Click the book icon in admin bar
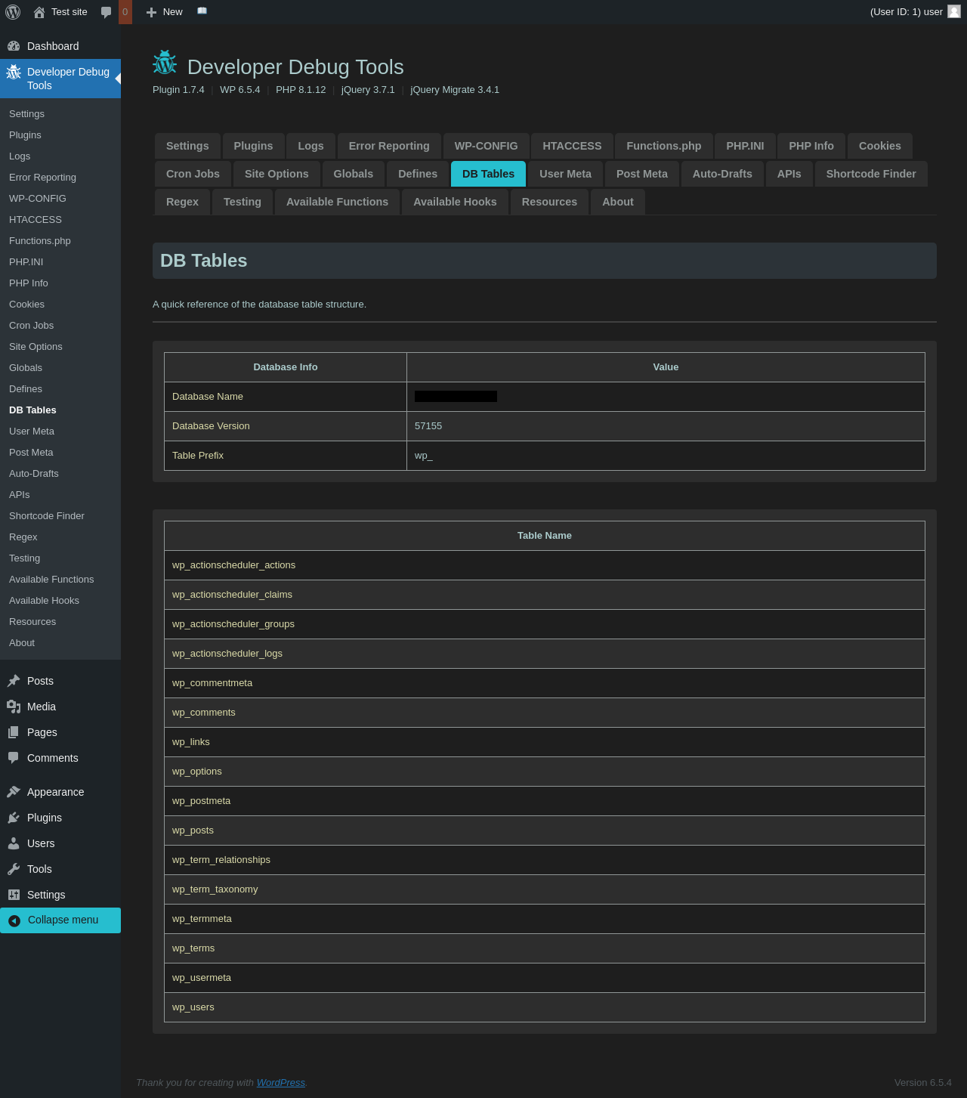Screen dimensions: 967x1098 point(202,11)
